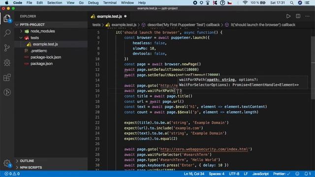Open the Extensions view

(x=7, y=78)
